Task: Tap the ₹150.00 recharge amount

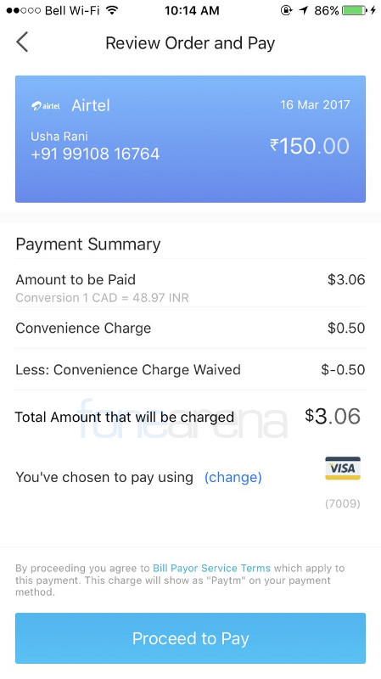Action: click(x=310, y=146)
